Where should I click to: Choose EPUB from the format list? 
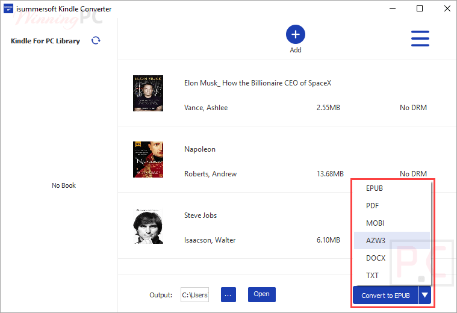392,188
